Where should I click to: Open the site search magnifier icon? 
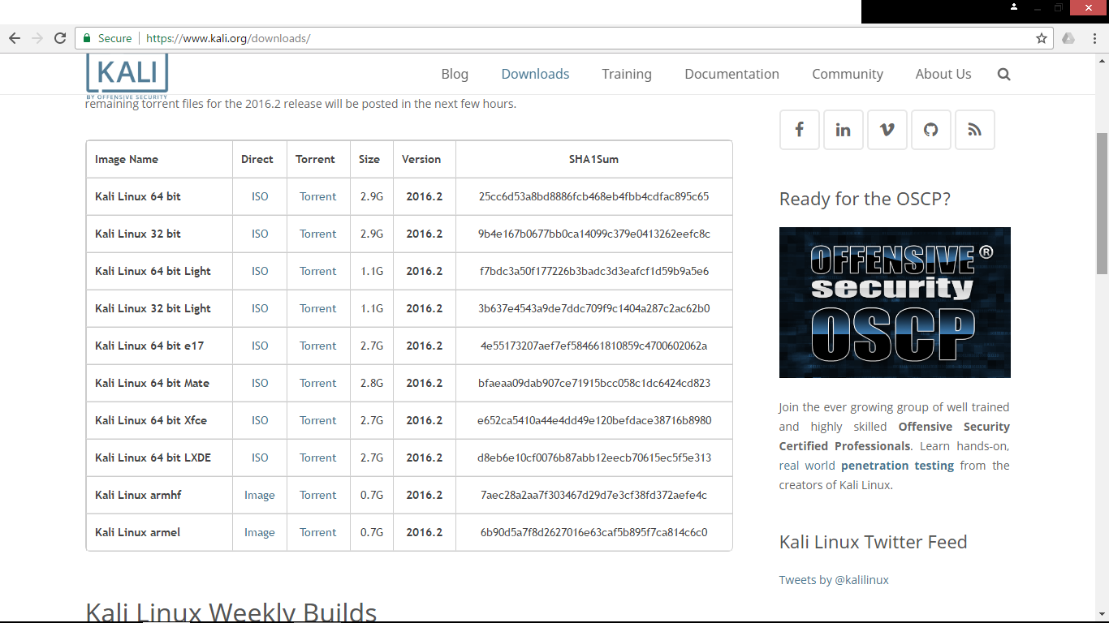pyautogui.click(x=1004, y=74)
